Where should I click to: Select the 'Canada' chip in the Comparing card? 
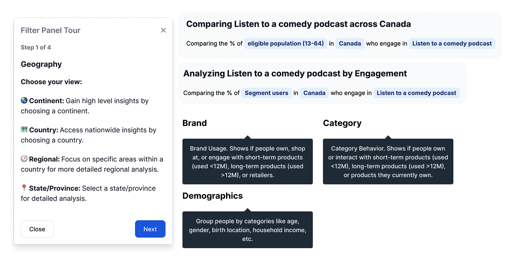click(350, 44)
